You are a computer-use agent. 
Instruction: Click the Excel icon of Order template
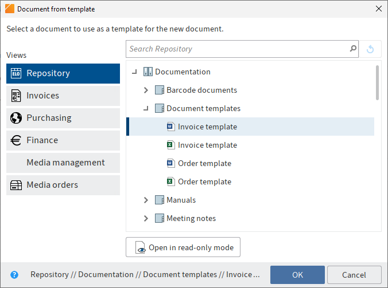coord(170,182)
